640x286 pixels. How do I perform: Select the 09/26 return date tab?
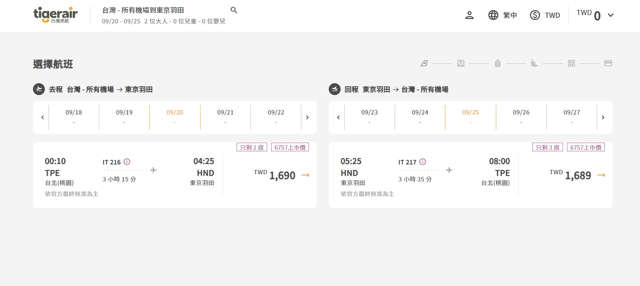(x=521, y=117)
